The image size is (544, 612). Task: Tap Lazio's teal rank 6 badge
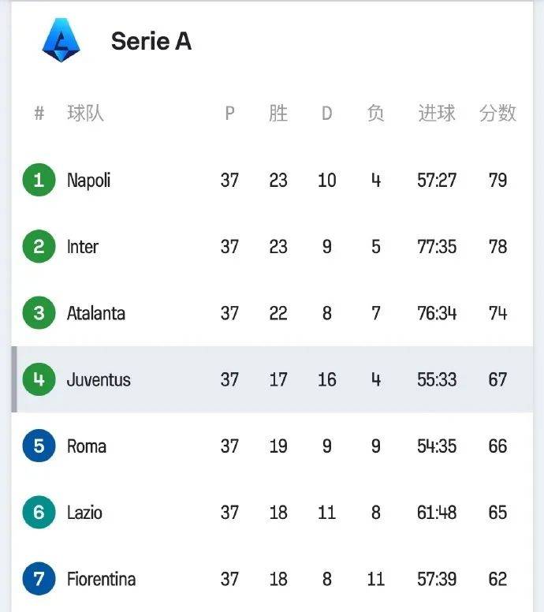pos(39,513)
